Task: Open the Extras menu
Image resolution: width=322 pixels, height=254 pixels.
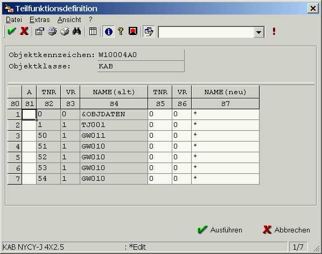Action: [40, 20]
